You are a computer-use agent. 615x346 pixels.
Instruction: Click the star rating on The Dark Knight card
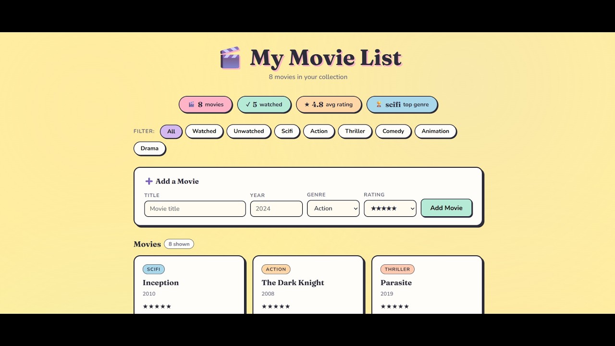tap(276, 307)
